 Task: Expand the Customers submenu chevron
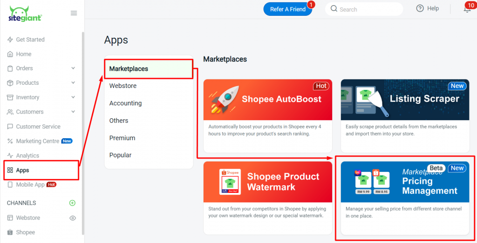[x=73, y=112]
